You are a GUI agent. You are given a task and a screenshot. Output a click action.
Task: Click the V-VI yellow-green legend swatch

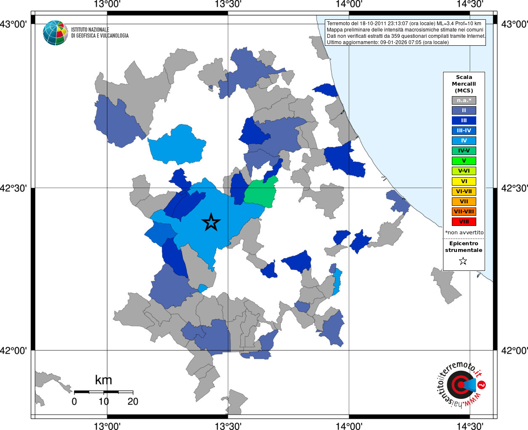(464, 171)
